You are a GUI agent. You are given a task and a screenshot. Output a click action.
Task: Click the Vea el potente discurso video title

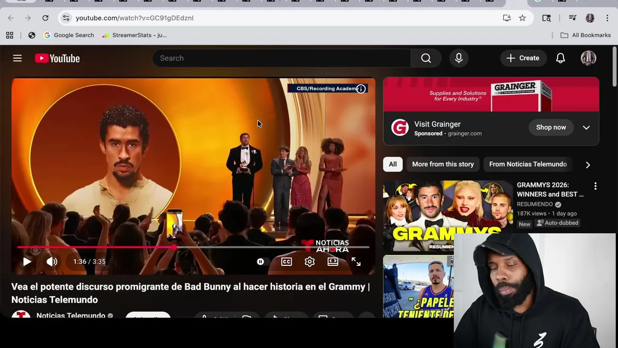pyautogui.click(x=190, y=293)
